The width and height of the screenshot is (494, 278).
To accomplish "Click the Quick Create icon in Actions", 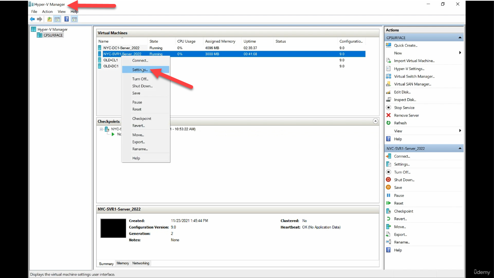I will (x=388, y=45).
